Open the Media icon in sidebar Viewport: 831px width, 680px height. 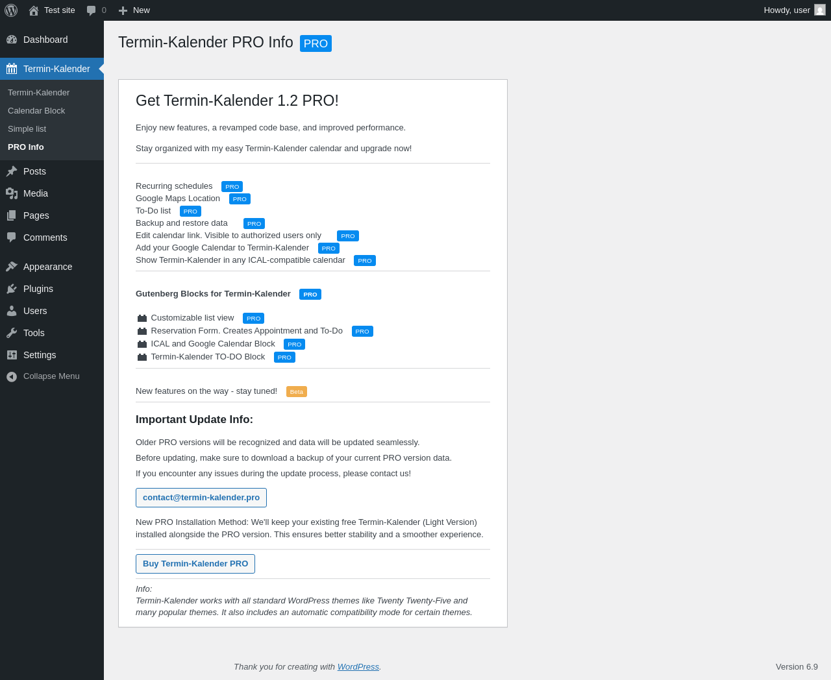coord(12,193)
